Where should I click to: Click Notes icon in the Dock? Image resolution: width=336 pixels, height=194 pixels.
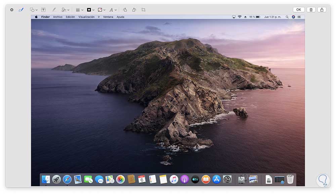(x=163, y=180)
